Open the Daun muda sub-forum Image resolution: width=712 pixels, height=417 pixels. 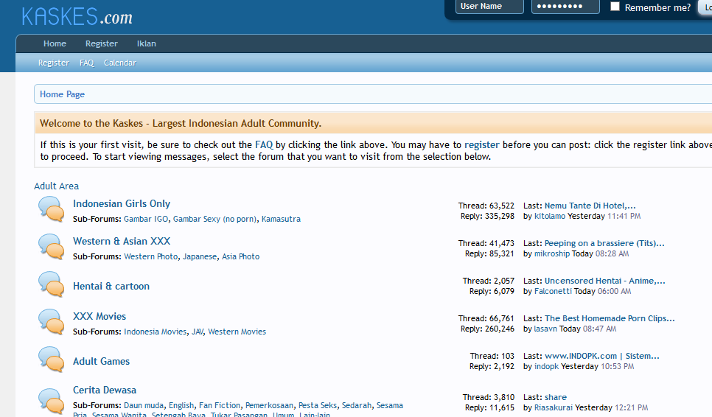tap(144, 405)
